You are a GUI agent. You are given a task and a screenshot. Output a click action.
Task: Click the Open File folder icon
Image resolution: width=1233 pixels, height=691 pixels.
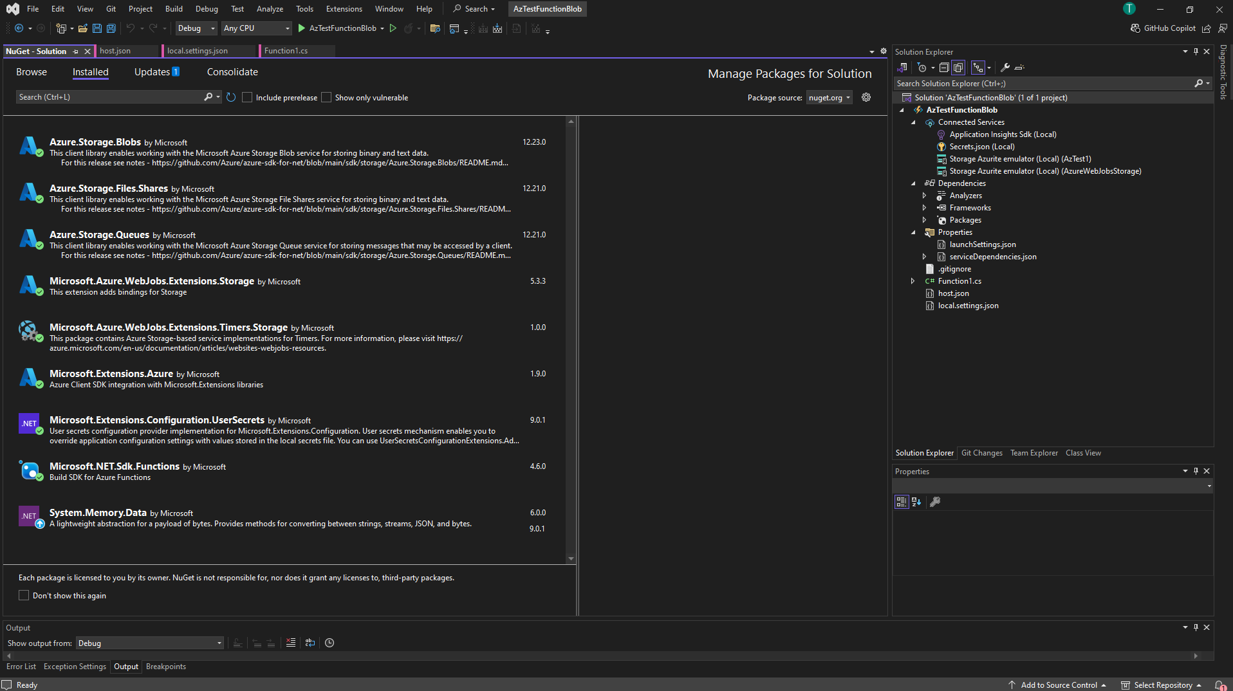[x=83, y=28]
